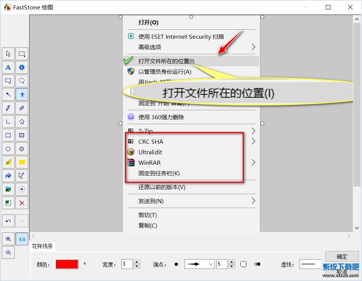The height and width of the screenshot is (281, 362).
Task: Zoom in with the magnifier plus icon
Action: click(x=8, y=239)
